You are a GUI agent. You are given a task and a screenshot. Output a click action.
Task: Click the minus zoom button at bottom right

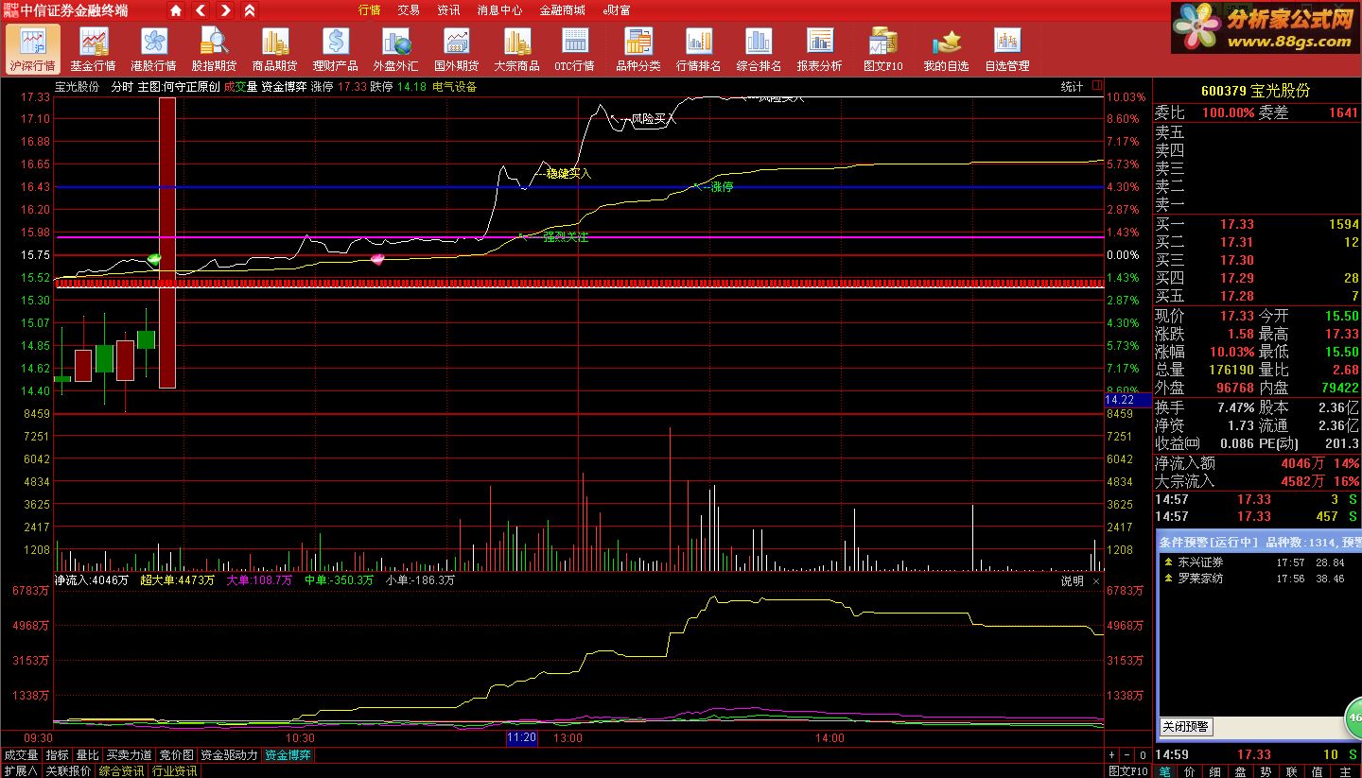click(x=1126, y=755)
